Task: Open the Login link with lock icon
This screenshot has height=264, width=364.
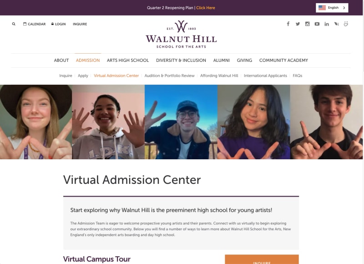Action: tap(59, 24)
